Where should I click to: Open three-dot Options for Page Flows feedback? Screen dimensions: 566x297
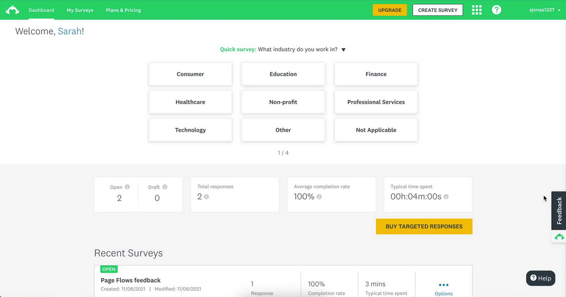point(443,285)
